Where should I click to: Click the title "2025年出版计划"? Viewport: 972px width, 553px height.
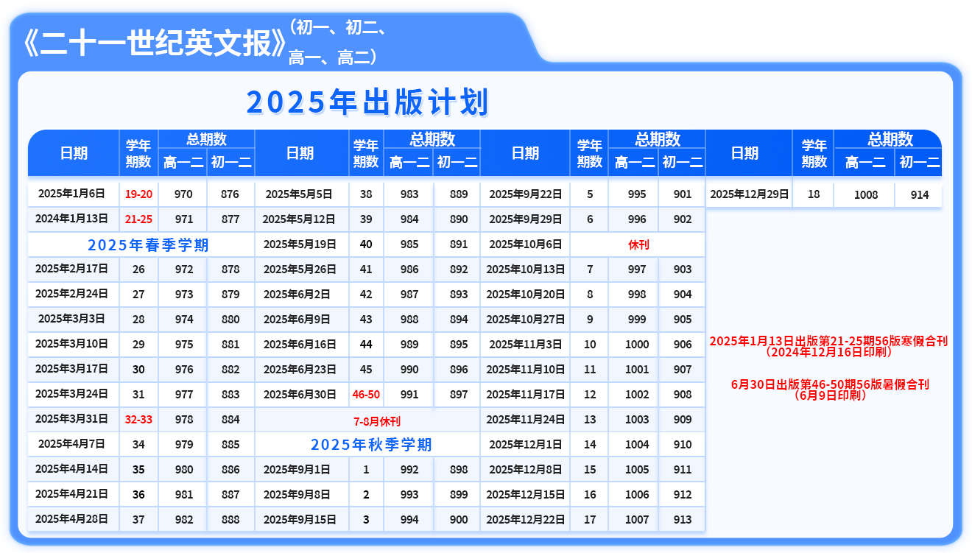[x=367, y=102]
